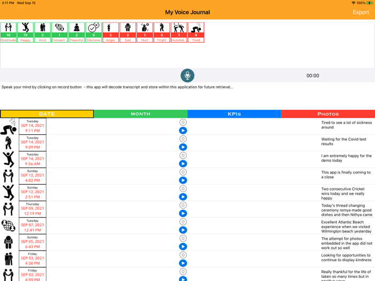Tap zero counter on Sep 05 6:43 PM entry
The image size is (375, 281).
183,238
